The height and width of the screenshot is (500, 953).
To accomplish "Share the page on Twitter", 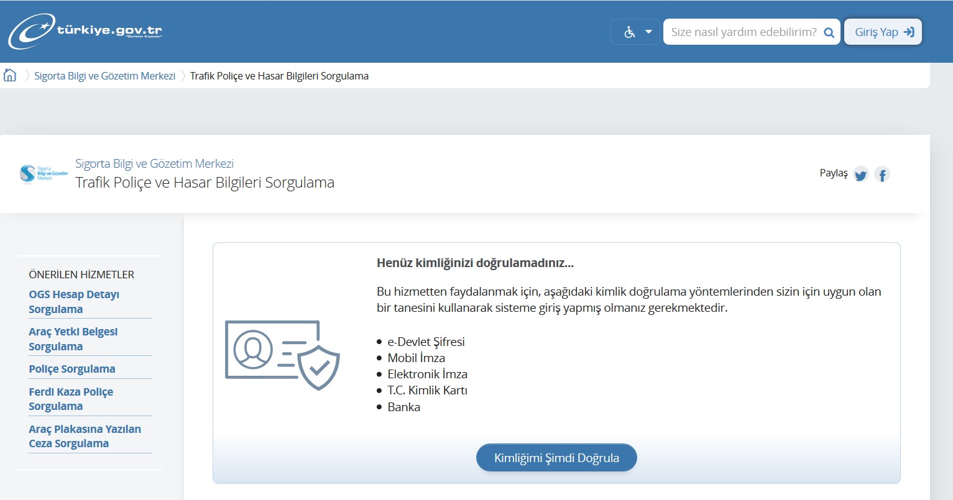I will coord(860,175).
